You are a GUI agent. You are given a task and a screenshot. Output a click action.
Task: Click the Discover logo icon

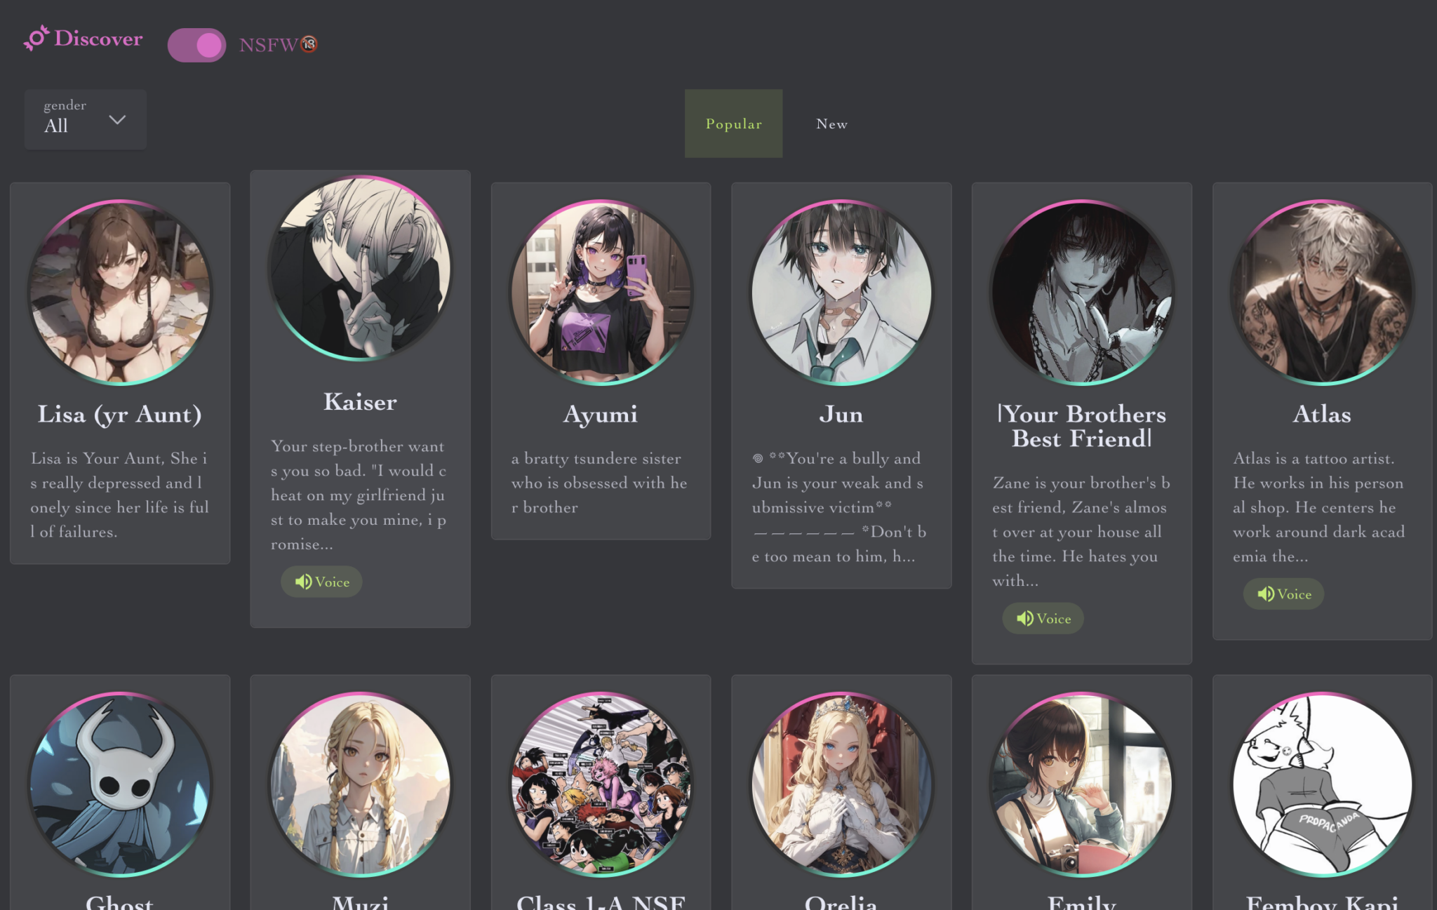[36, 38]
